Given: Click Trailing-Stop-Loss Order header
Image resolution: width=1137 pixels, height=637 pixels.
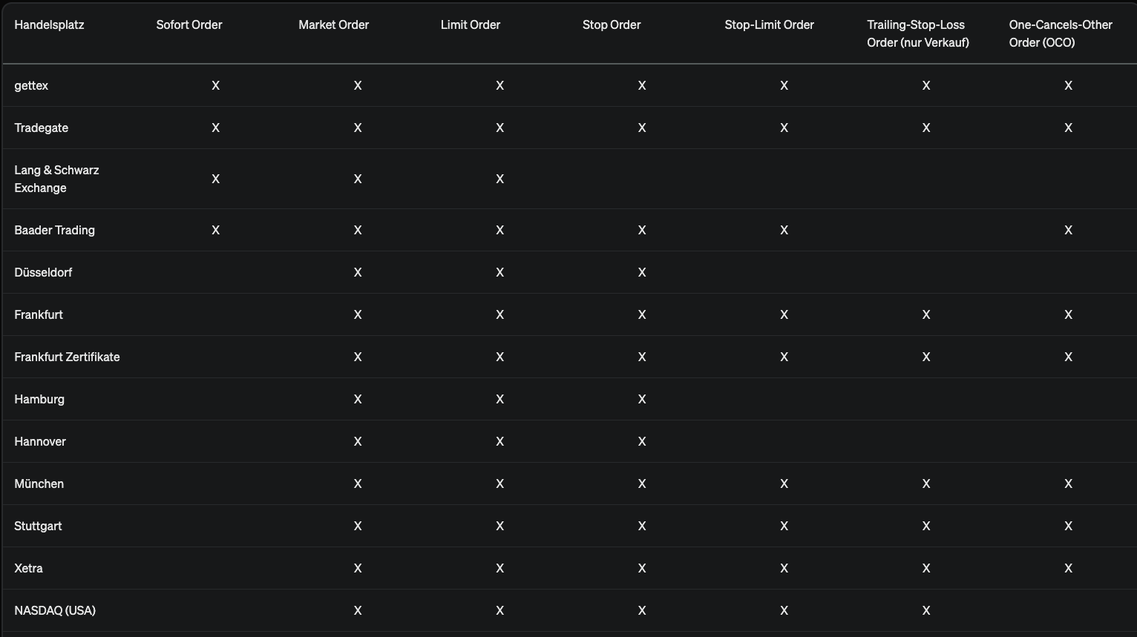Looking at the screenshot, I should (918, 33).
